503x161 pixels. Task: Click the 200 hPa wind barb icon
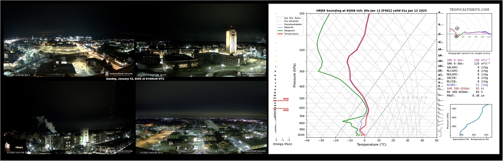[440, 49]
